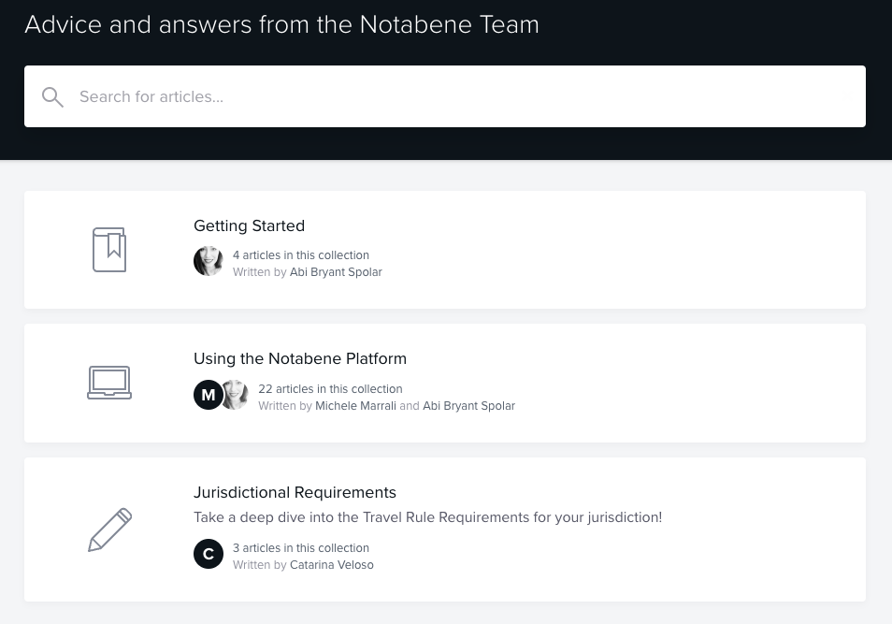Click the 'Advice and answers' page heading

pos(281,24)
